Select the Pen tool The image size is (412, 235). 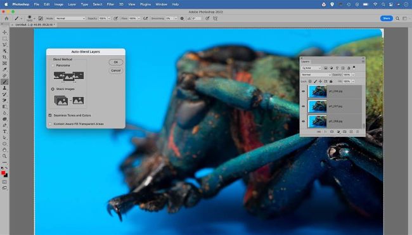click(x=4, y=125)
